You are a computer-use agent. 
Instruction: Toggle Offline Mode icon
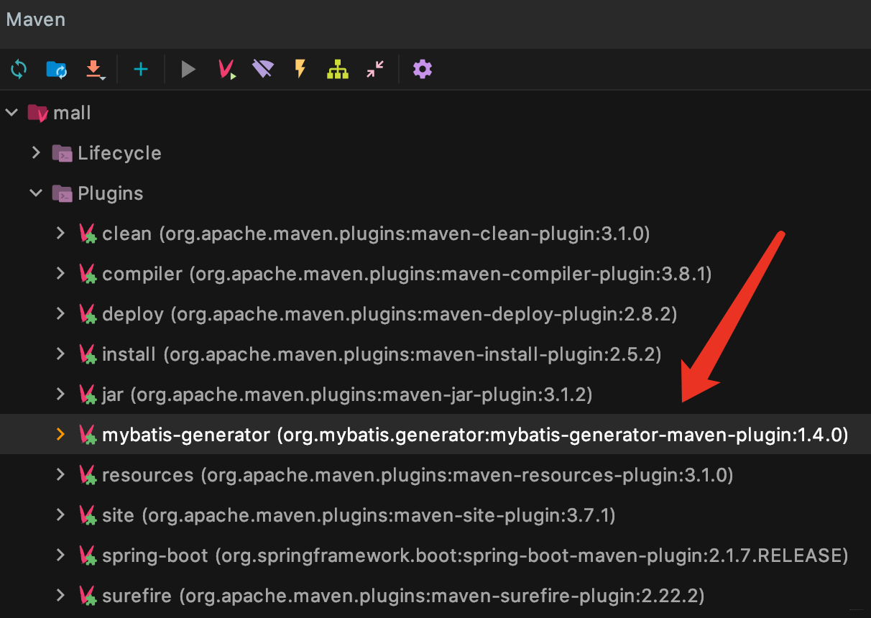click(x=263, y=69)
